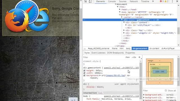Viewport: 180px width, 101px height.
Task: Open the Sources tab
Action: 123,1
